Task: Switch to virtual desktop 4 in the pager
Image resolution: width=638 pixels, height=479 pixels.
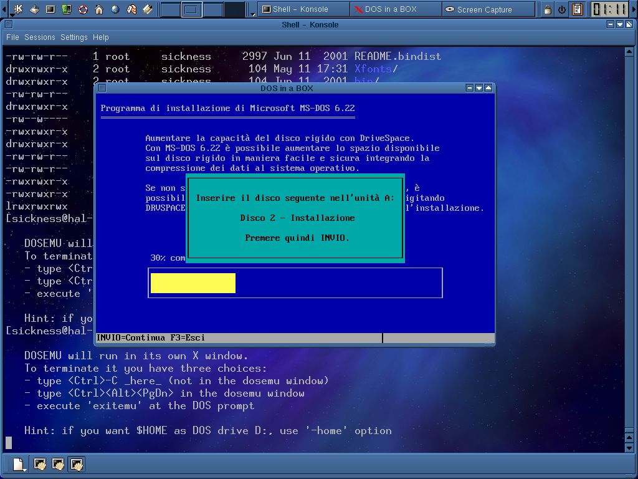Action: 234,9
